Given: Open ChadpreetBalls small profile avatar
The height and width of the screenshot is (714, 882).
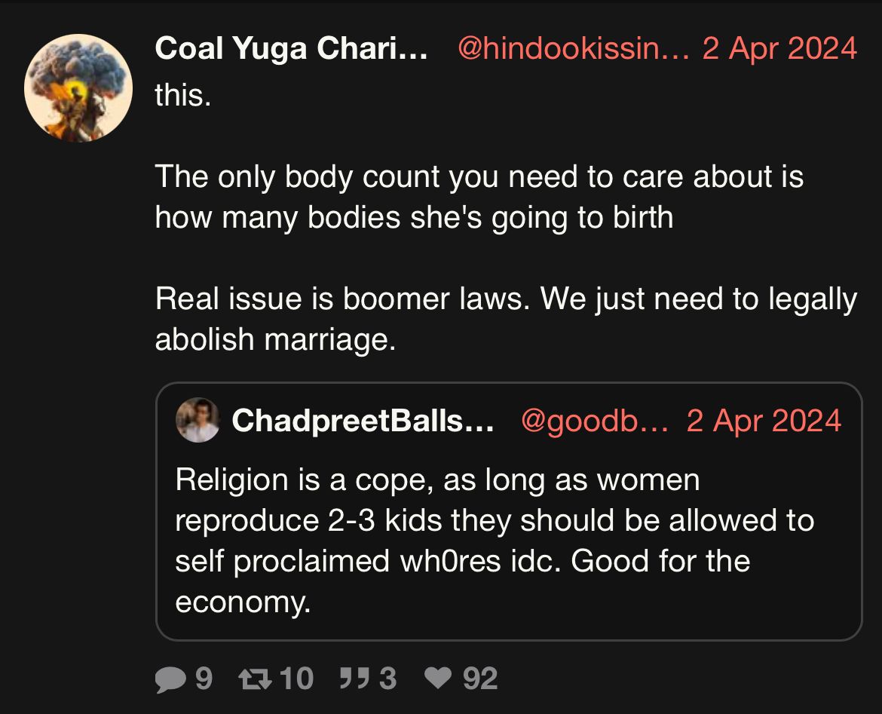Looking at the screenshot, I should point(198,420).
